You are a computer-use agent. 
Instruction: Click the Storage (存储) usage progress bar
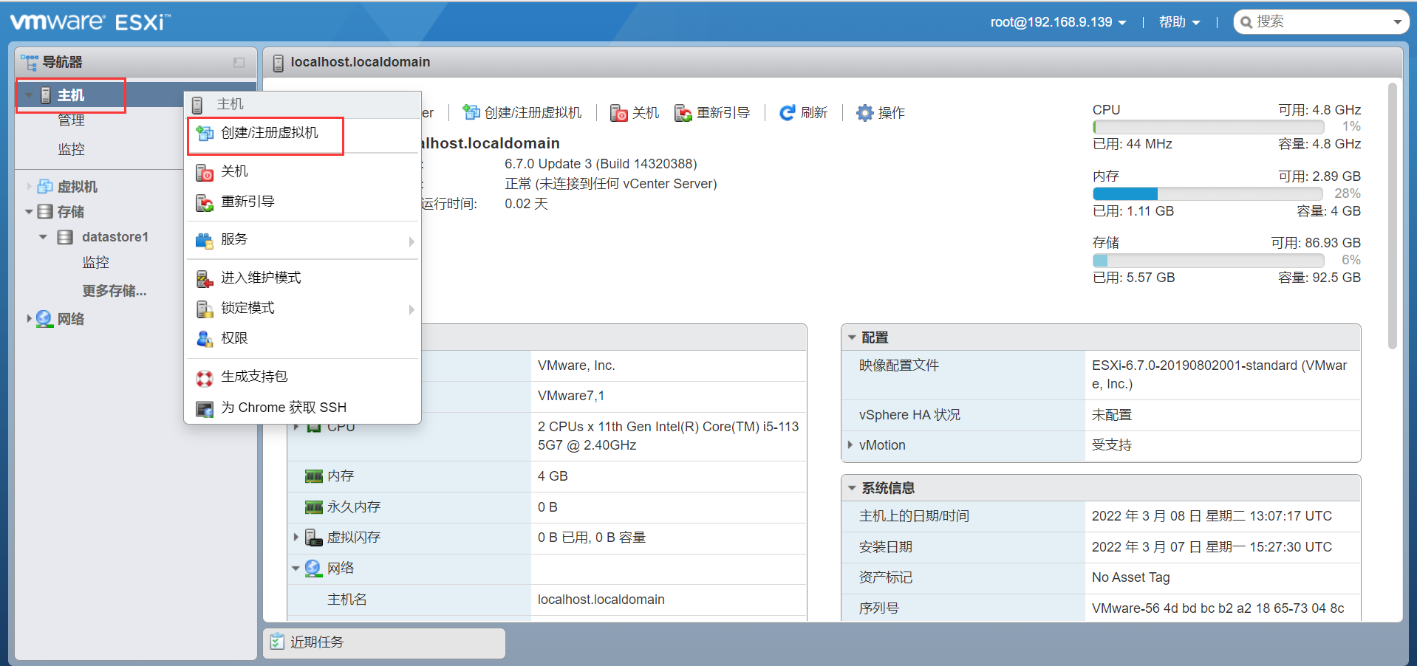point(1208,260)
